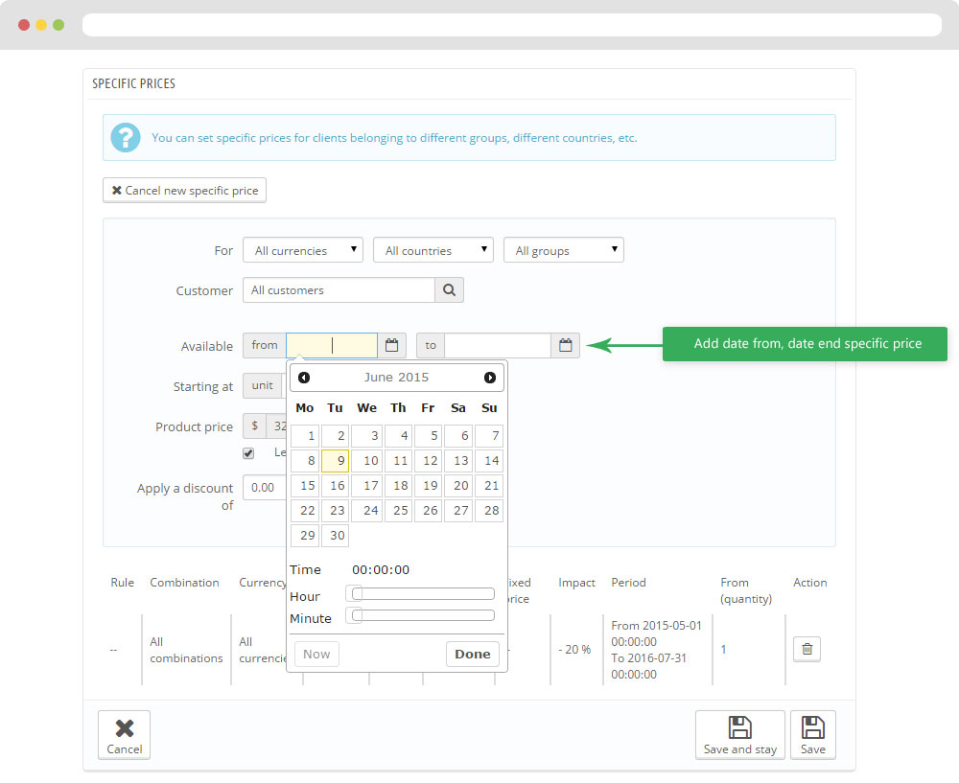Viewport: 959px width, 783px height.
Task: Expand the All countries dropdown
Action: [433, 250]
